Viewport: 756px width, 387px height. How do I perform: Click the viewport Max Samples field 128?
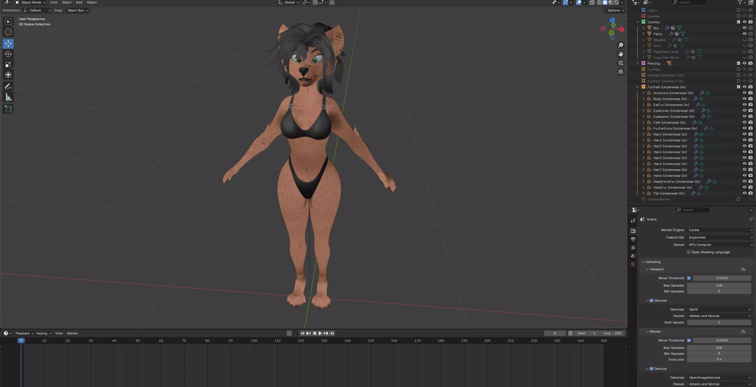tap(719, 285)
